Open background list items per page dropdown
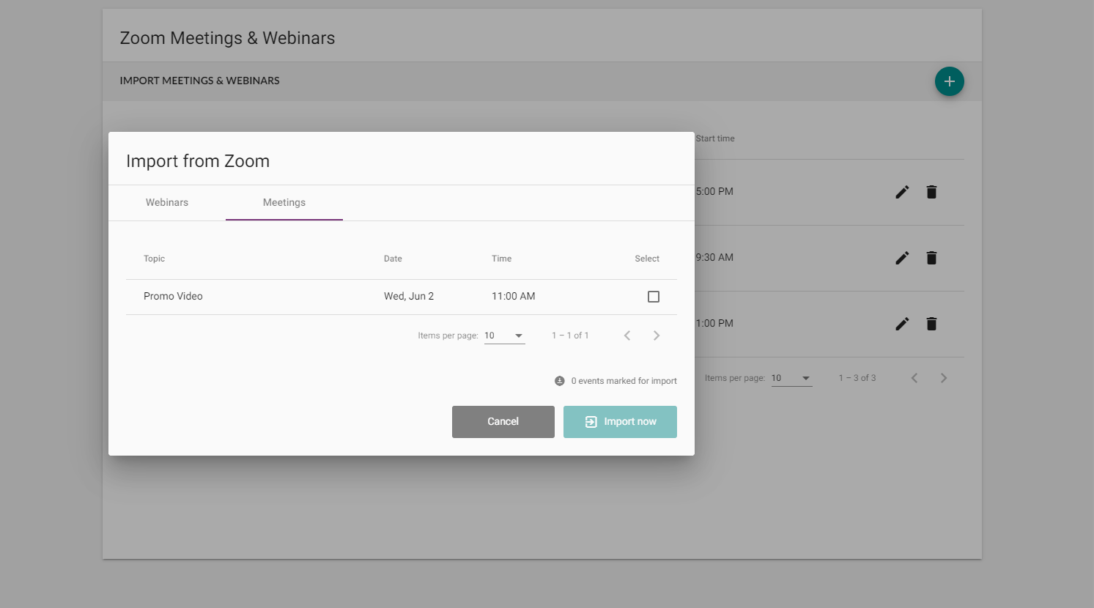The width and height of the screenshot is (1094, 608). [x=792, y=379]
